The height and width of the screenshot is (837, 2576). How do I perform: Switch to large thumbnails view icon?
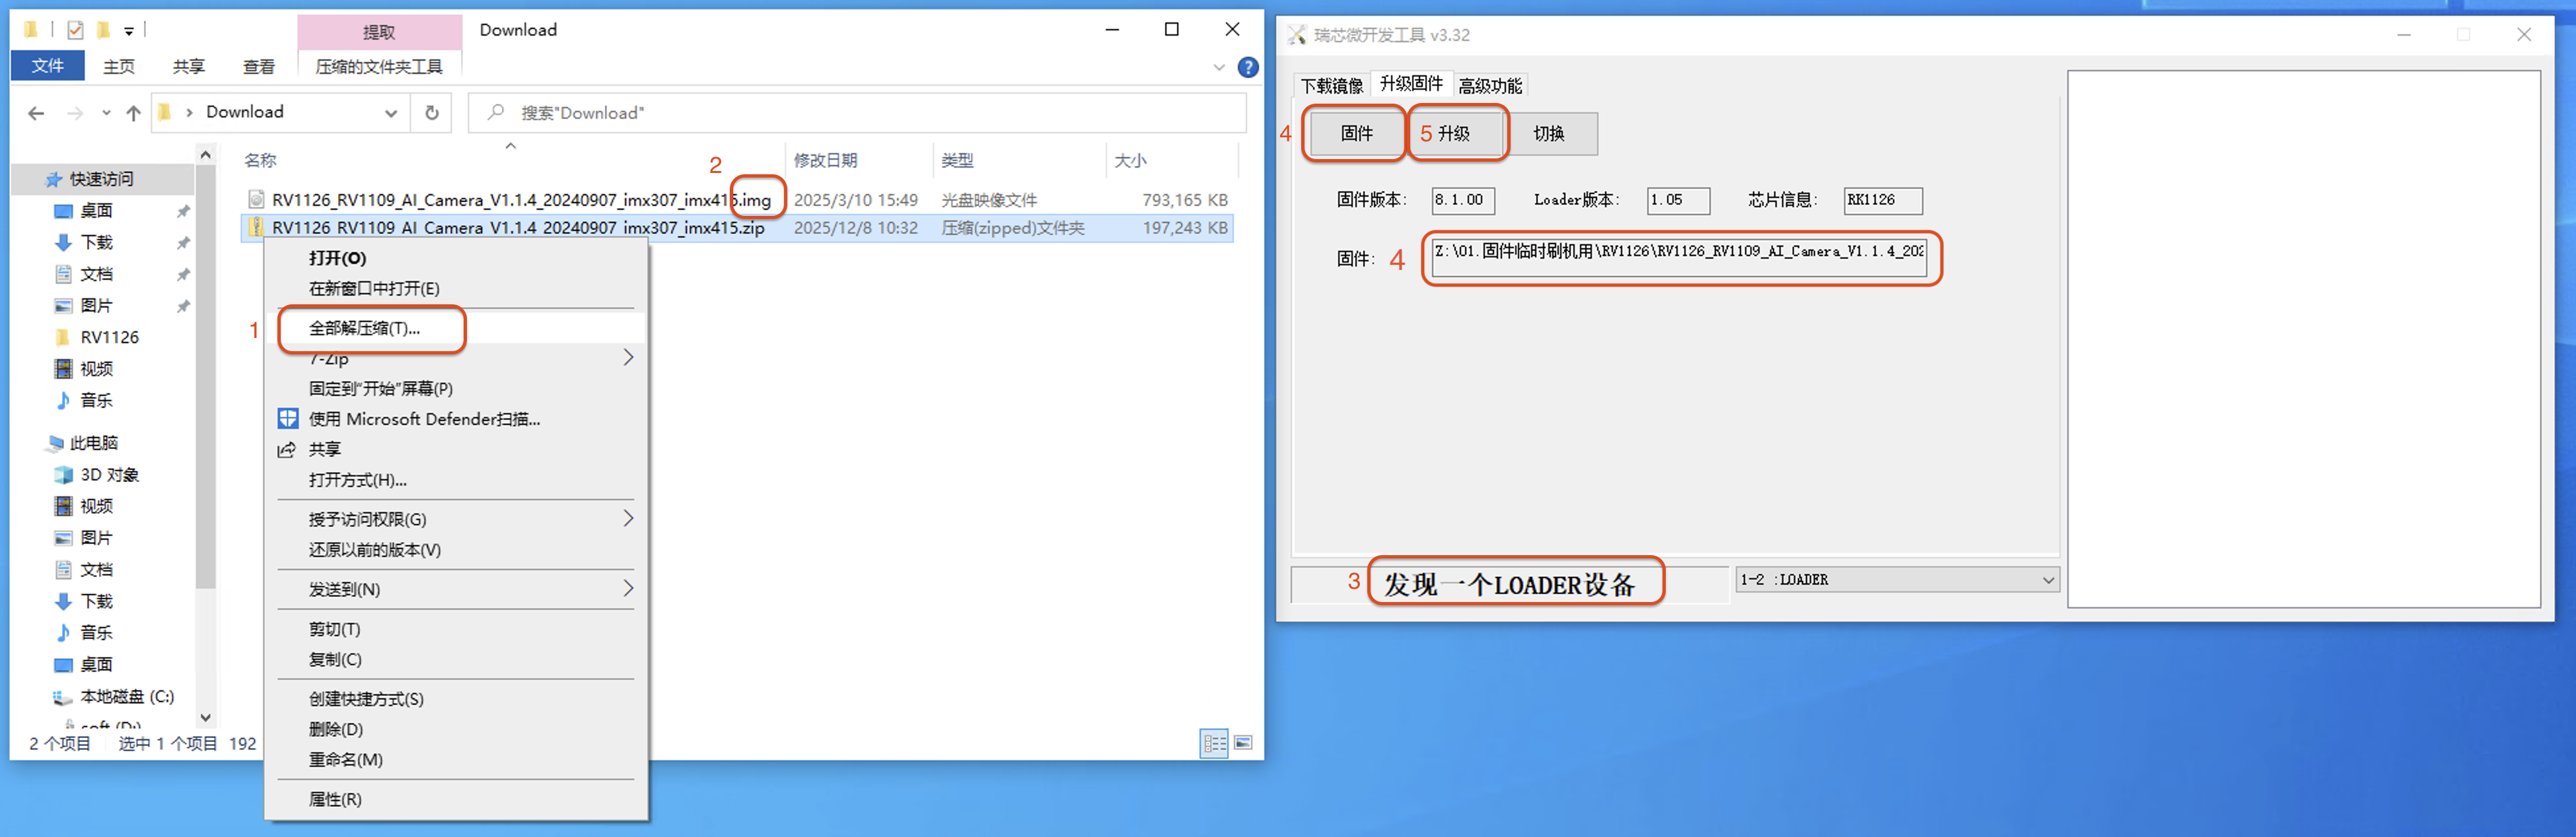click(x=1243, y=742)
